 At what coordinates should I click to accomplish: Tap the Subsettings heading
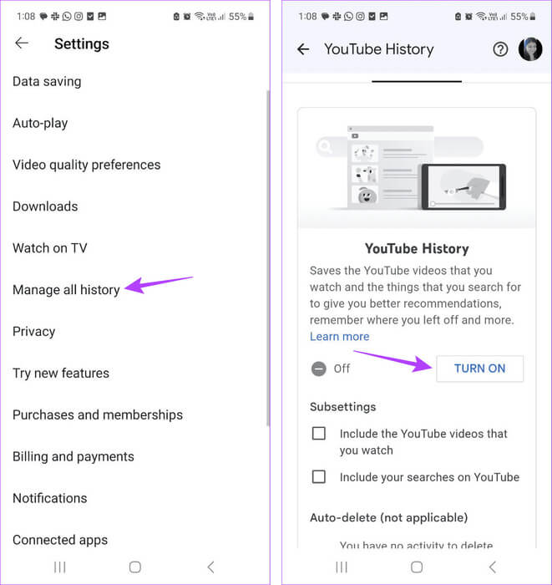tap(343, 407)
